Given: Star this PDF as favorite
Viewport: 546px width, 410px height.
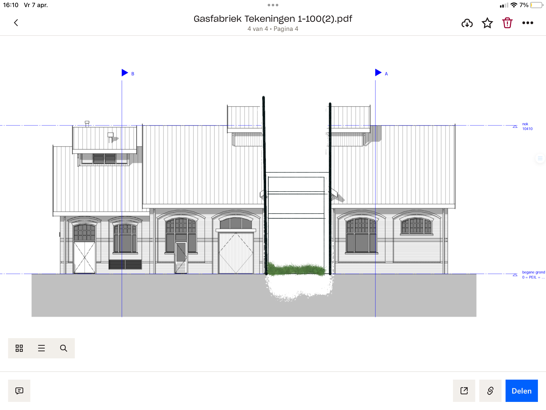Looking at the screenshot, I should [x=487, y=23].
